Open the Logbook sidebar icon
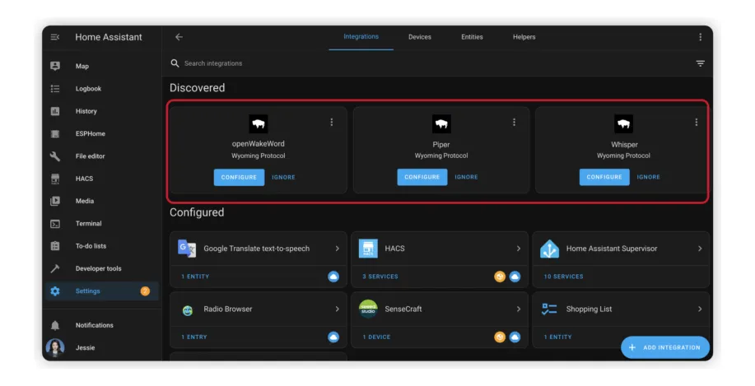This screenshot has width=755, height=386. pos(55,89)
